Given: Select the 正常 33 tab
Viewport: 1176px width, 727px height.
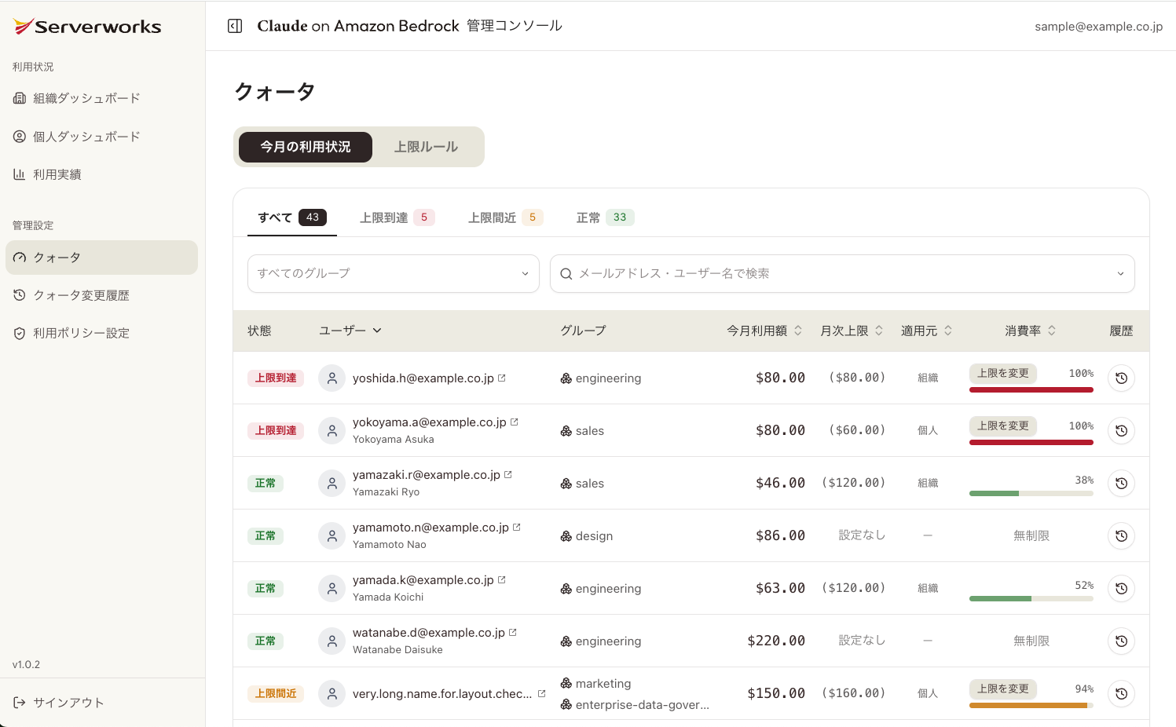Looking at the screenshot, I should 605,217.
